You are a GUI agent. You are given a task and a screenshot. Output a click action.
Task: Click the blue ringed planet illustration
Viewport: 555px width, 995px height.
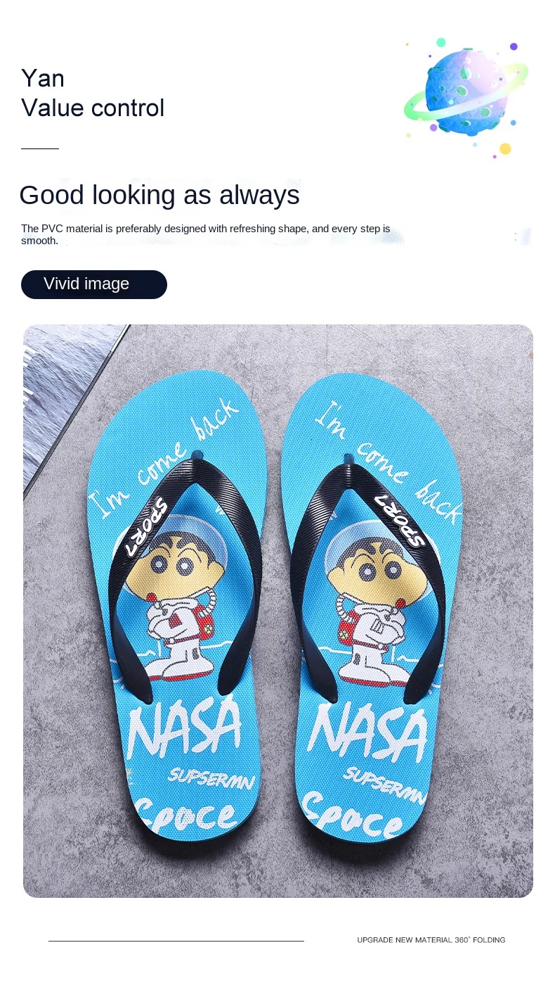point(466,91)
